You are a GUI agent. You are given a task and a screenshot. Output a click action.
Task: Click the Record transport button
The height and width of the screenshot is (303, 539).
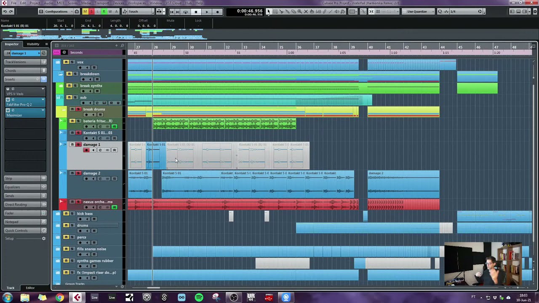[x=217, y=12]
